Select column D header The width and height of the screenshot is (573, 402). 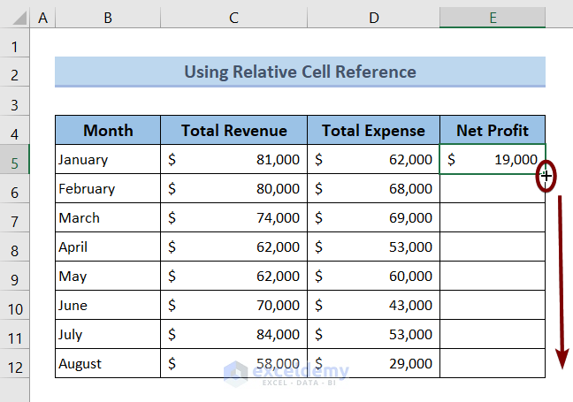(373, 17)
